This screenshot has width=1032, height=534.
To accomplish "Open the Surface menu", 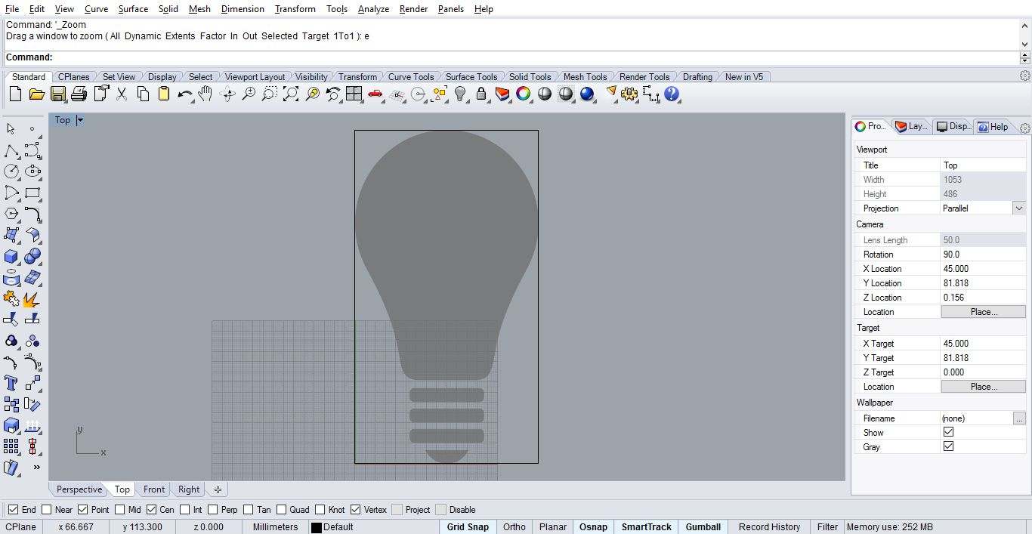I will tap(133, 9).
